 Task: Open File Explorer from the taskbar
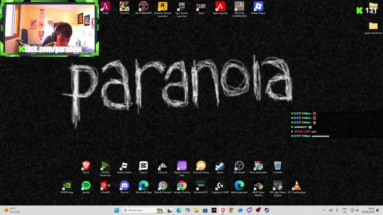point(196,210)
